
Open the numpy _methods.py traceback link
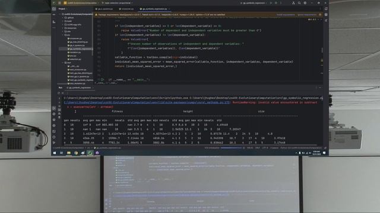147,102
